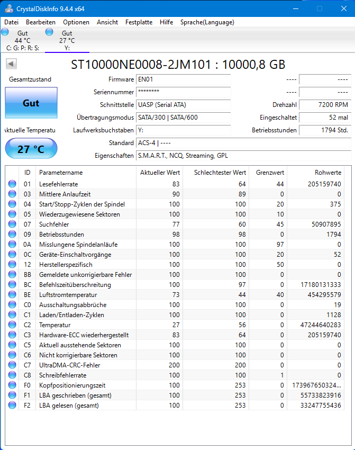Click status icon for UltraDMA-CRC-Fehler row

(12, 364)
